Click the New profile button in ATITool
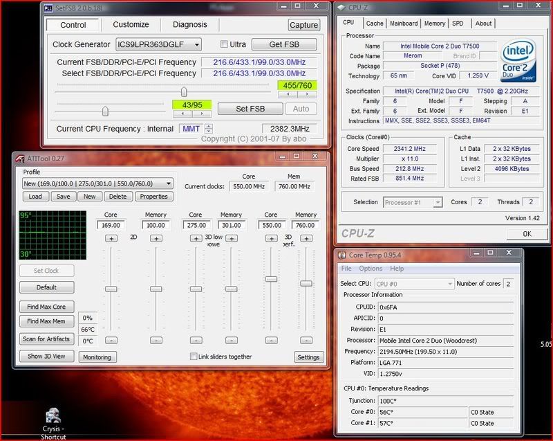This screenshot has width=553, height=441. (x=90, y=197)
